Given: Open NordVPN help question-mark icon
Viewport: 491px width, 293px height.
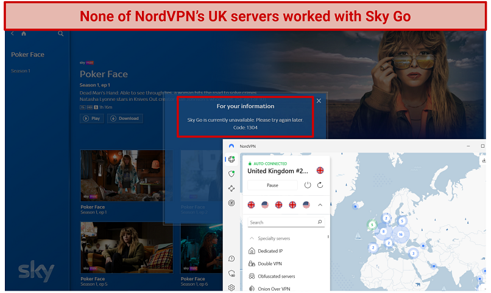Looking at the screenshot, I should (x=231, y=258).
